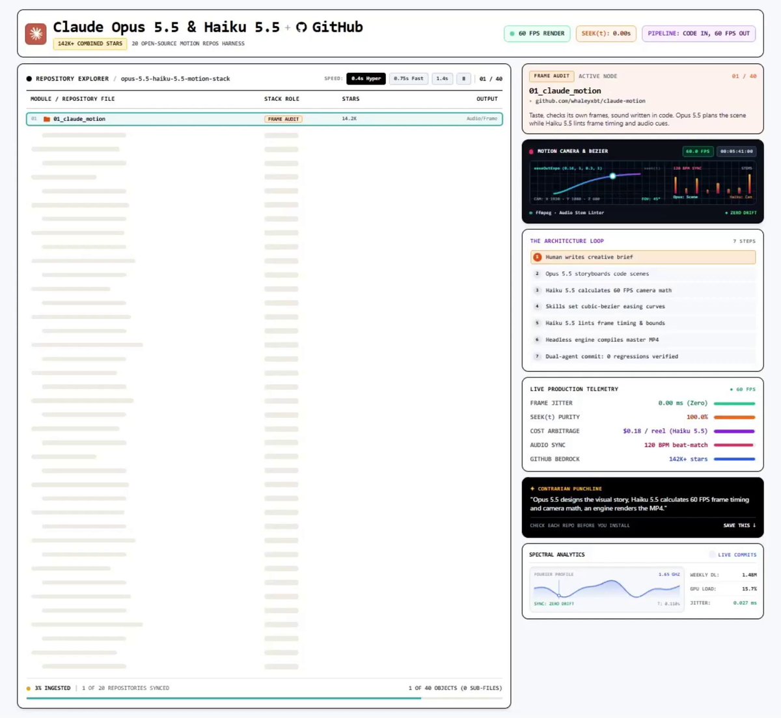
Task: Click the ingestion progress bar at bottom
Action: click(264, 698)
